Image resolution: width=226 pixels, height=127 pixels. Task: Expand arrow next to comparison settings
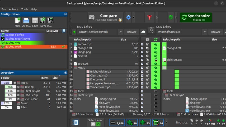tap(134, 17)
